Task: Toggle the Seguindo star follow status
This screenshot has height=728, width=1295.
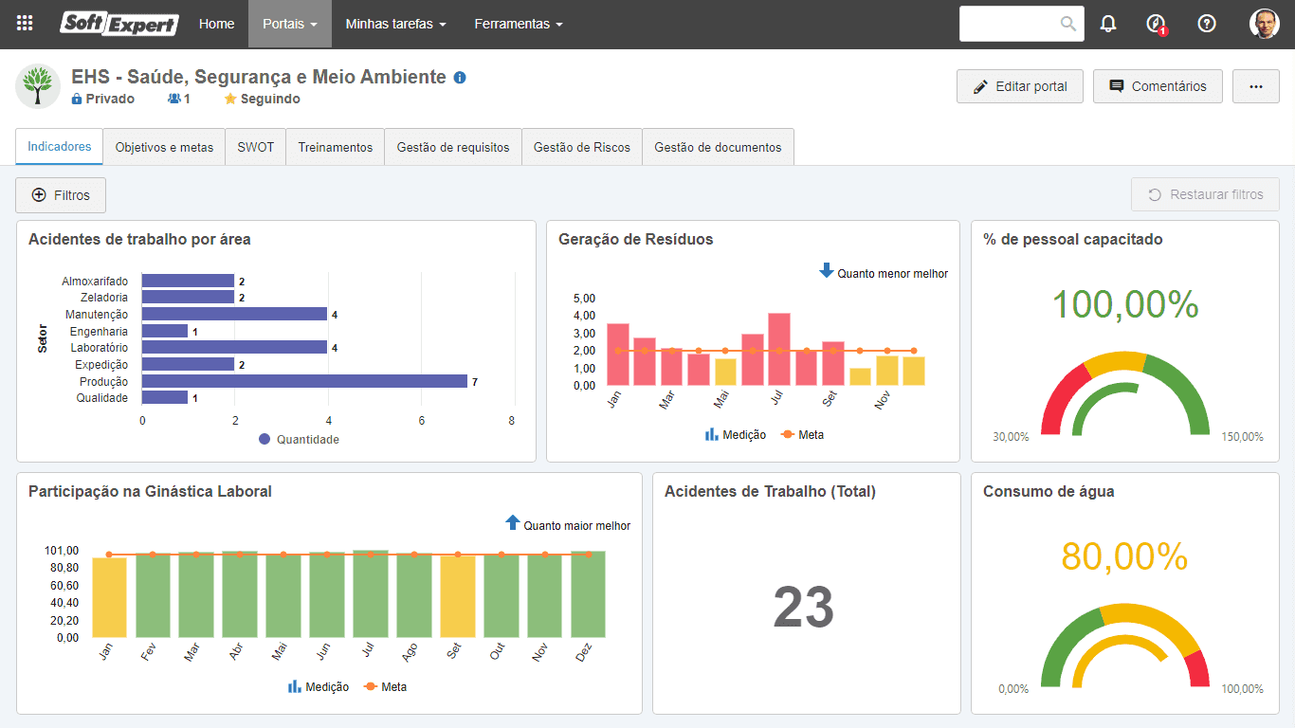Action: point(262,99)
